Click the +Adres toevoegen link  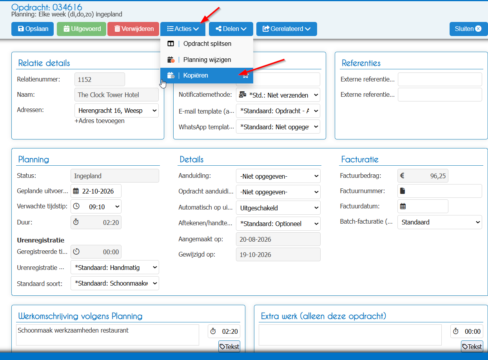100,121
